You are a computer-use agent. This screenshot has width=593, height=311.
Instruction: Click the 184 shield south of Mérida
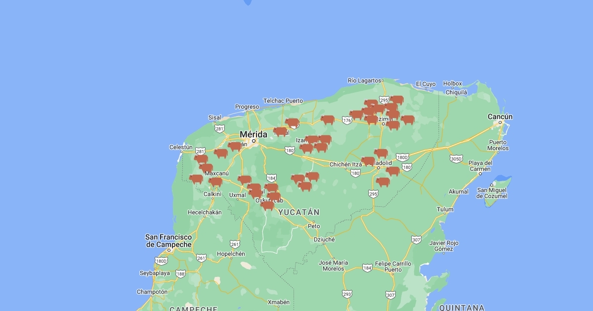coord(271,178)
